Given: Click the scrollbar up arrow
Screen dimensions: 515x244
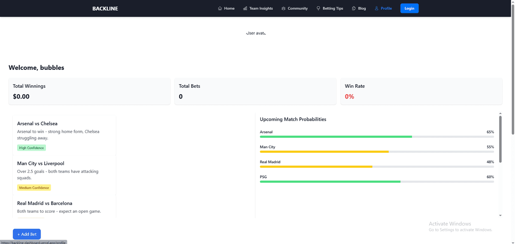Looking at the screenshot, I should [500, 114].
